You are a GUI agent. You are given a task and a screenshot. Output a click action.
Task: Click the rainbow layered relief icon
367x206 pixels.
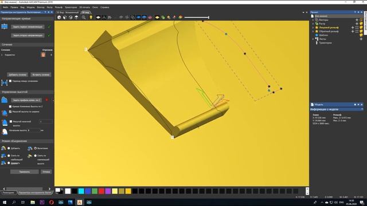coord(180,17)
